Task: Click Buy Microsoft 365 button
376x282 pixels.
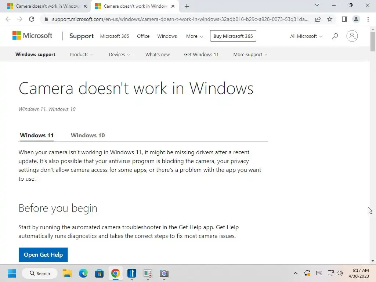Action: (233, 36)
